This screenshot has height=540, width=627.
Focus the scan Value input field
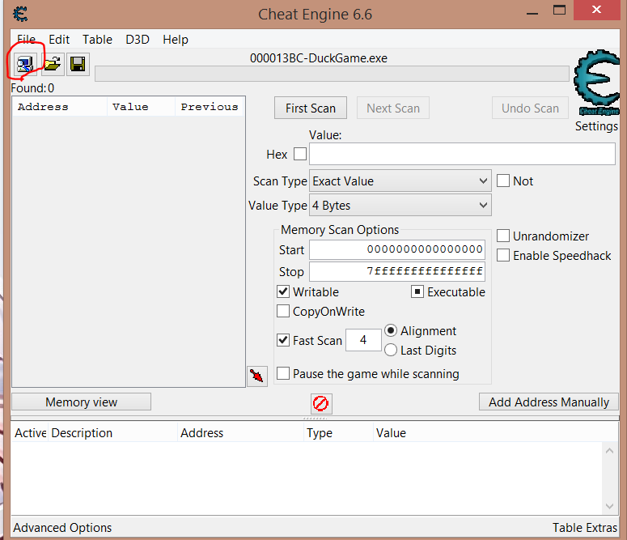(462, 154)
